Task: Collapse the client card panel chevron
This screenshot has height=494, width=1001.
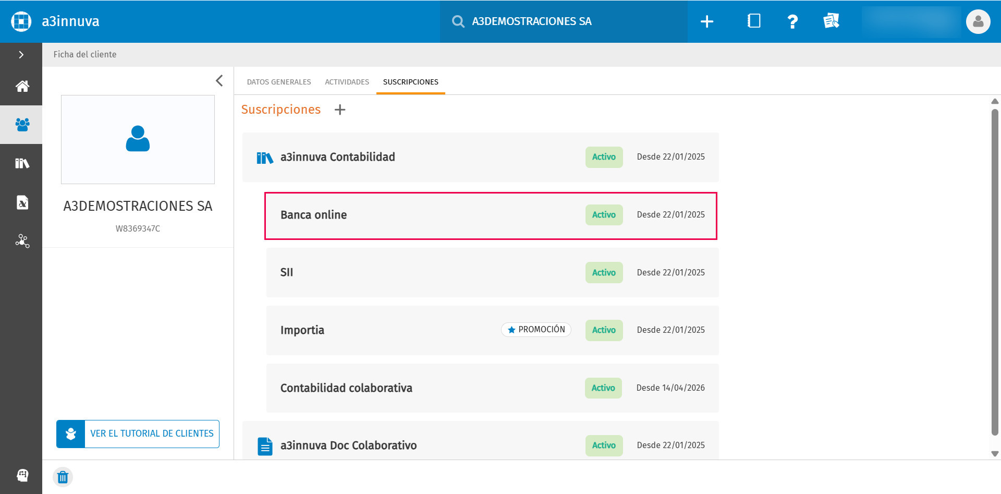Action: coord(219,80)
